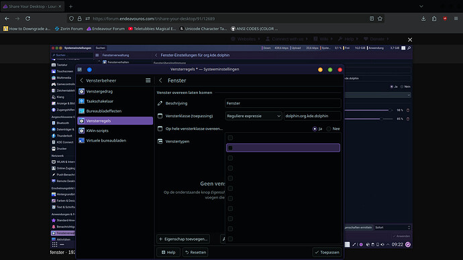Click Suchen tab in Systemeinstellungen window
Viewport: 463px width, 260px height.
tap(101, 48)
